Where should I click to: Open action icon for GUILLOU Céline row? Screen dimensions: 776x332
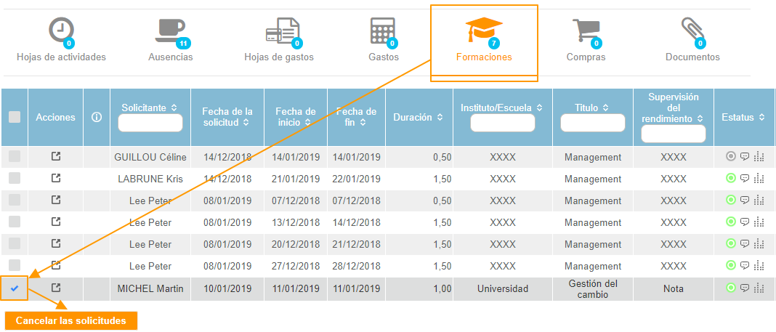tap(56, 157)
